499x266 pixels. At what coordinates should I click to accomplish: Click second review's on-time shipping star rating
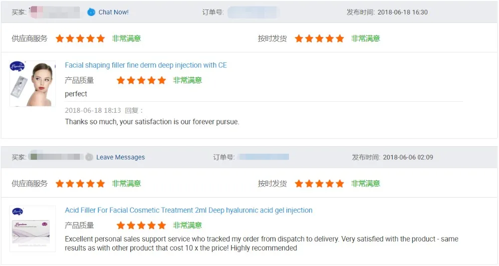319,184
